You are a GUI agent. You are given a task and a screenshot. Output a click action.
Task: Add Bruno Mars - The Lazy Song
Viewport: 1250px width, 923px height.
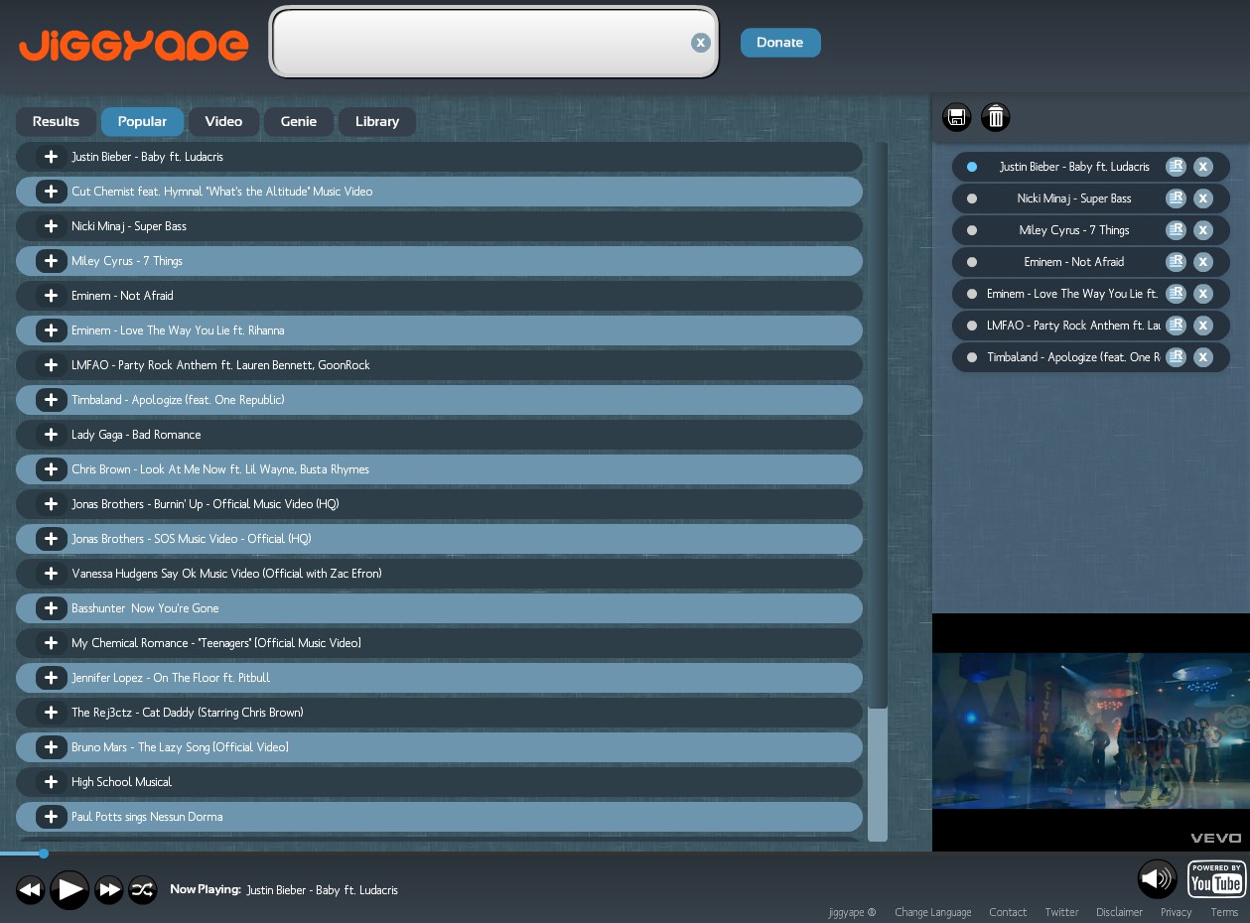[51, 747]
